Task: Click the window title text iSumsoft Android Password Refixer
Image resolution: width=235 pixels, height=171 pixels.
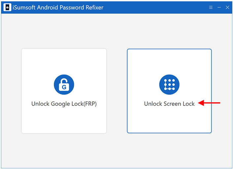Action: (x=58, y=7)
